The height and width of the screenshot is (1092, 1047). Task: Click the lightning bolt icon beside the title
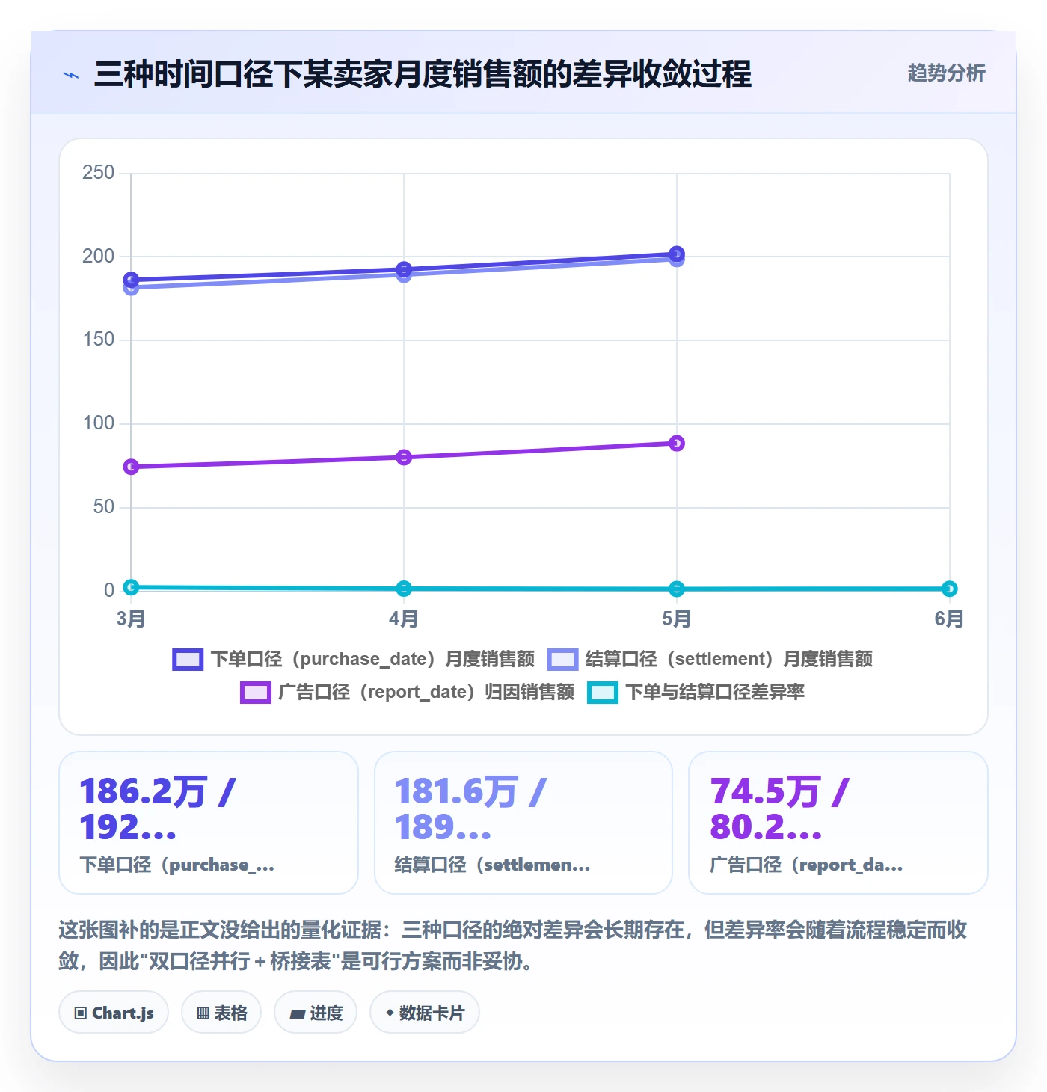pos(71,75)
